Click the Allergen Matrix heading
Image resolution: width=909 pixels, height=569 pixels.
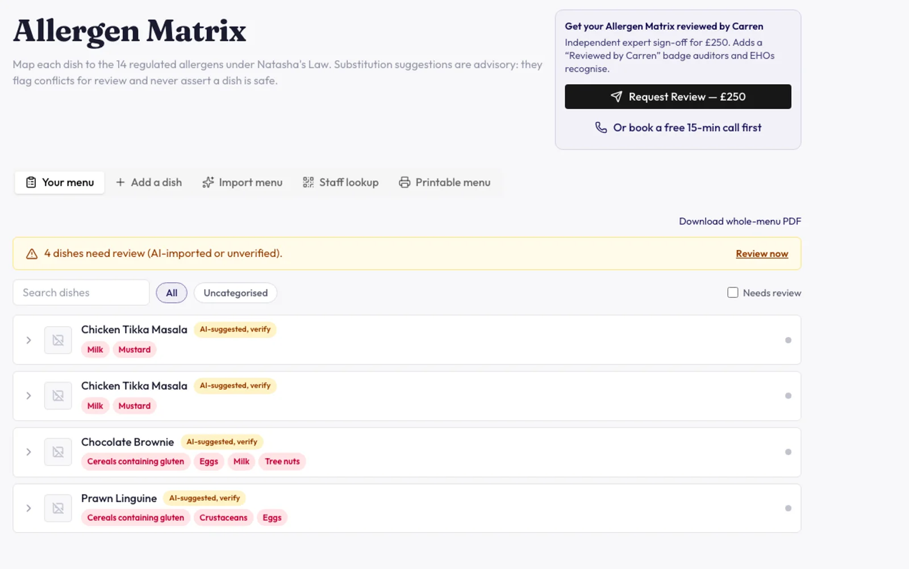click(130, 31)
